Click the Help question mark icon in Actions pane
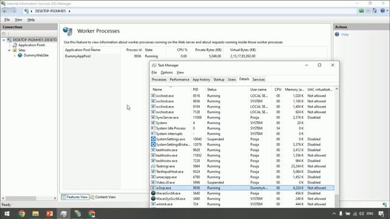Image resolution: width=390 pixels, height=219 pixels. [x=337, y=34]
